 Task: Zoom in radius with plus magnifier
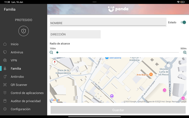[185, 52]
